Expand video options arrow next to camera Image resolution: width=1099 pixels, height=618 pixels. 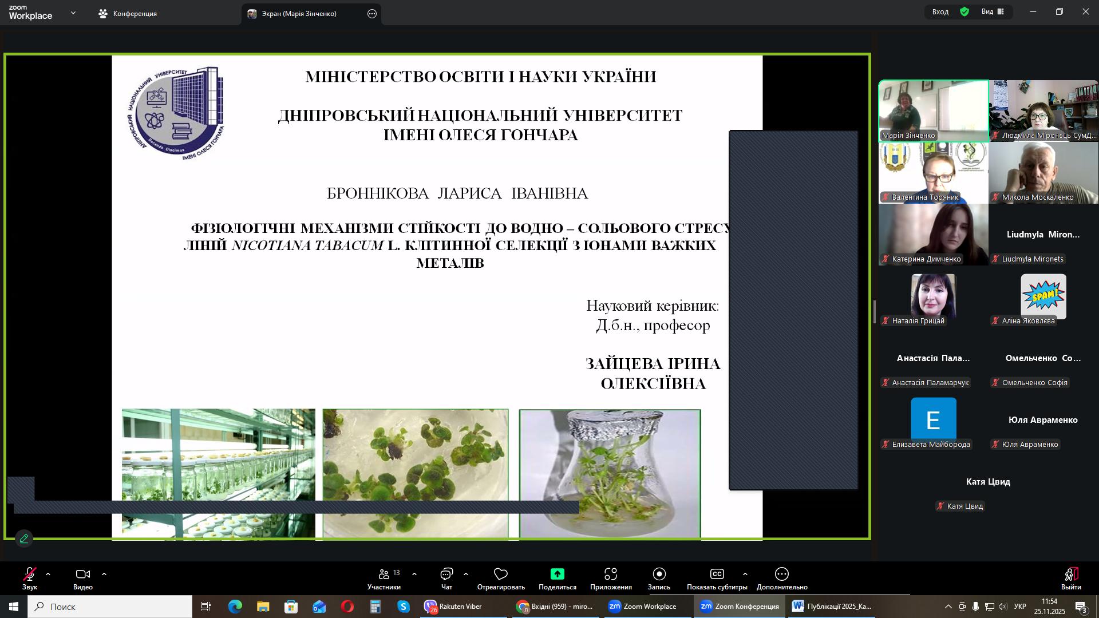click(104, 574)
